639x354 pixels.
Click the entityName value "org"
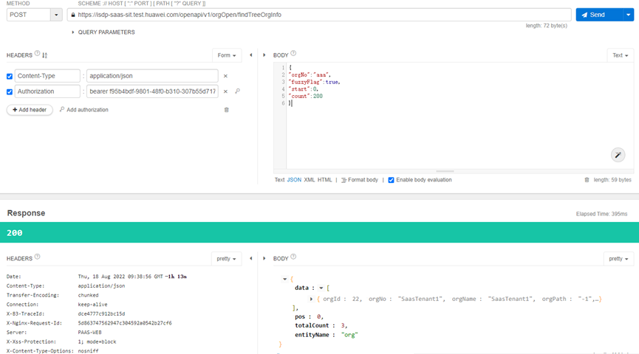pyautogui.click(x=349, y=335)
